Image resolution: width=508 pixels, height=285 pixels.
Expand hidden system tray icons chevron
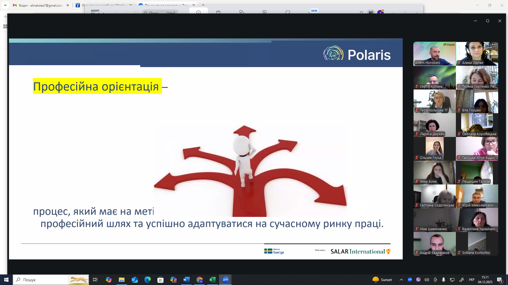401,280
